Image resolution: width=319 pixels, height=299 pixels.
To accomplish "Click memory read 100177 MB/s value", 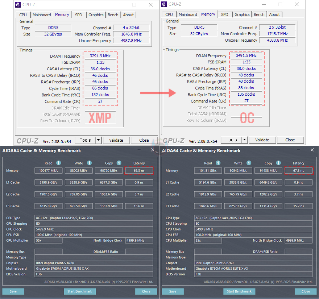I will pos(49,171).
